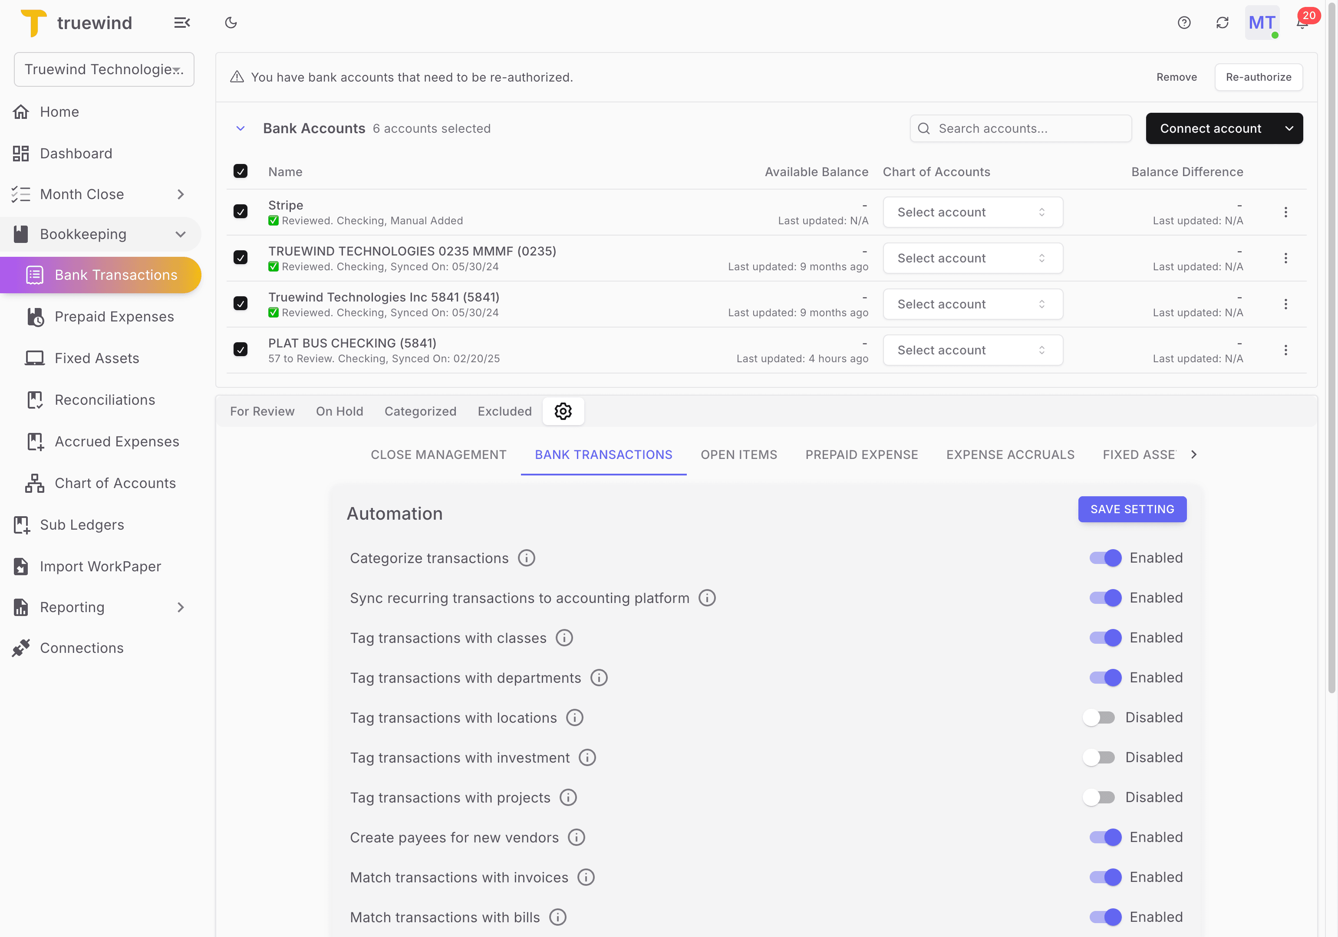Collapse the Bank Accounts section chevron

pos(241,128)
